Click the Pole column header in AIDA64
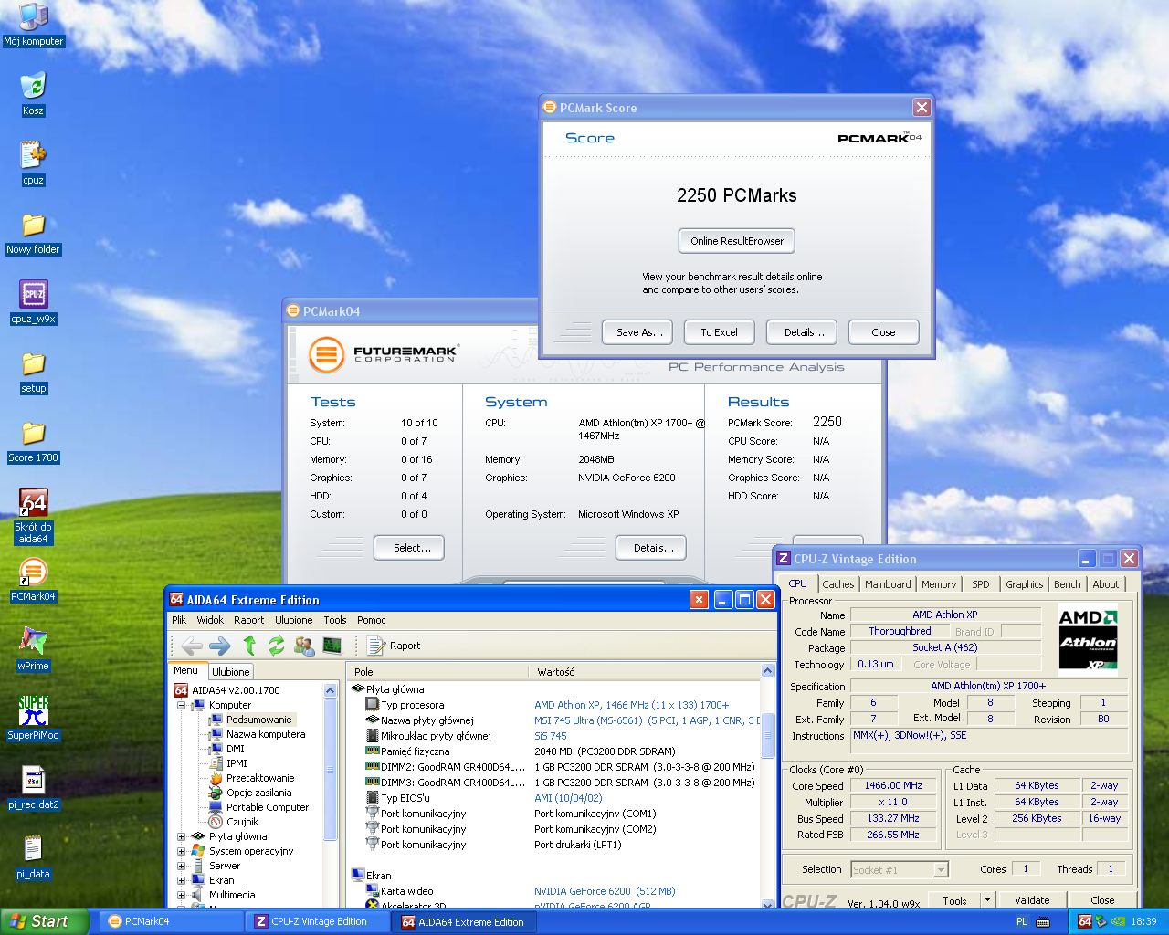Image resolution: width=1169 pixels, height=935 pixels. pyautogui.click(x=437, y=671)
